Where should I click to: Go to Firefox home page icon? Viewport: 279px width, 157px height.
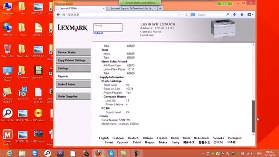coord(242,14)
